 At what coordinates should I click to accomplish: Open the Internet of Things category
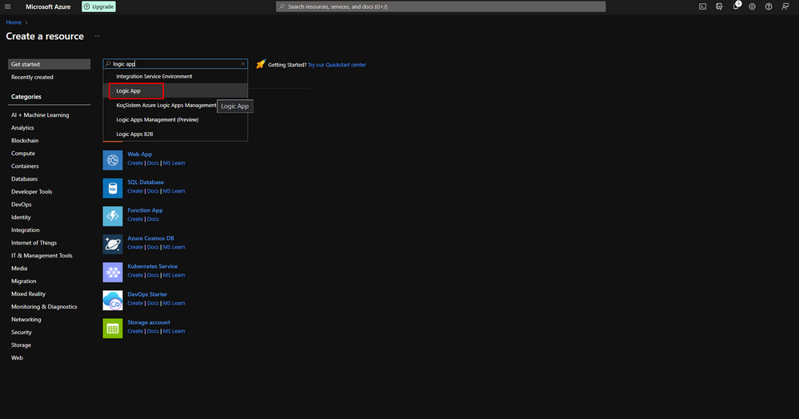[x=34, y=242]
